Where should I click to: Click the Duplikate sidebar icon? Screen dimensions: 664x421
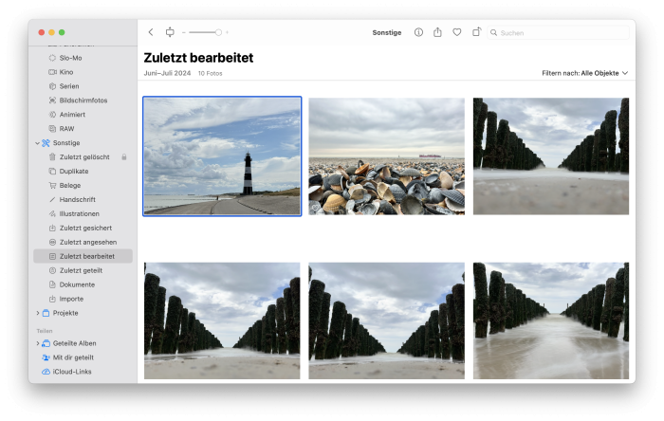click(x=52, y=172)
